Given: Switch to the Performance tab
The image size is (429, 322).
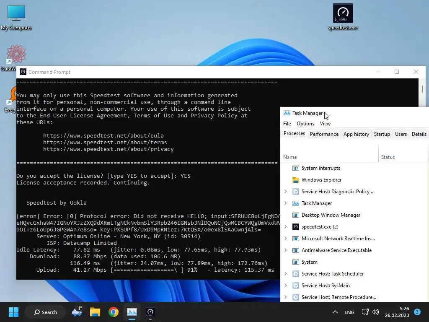Looking at the screenshot, I should pos(324,134).
